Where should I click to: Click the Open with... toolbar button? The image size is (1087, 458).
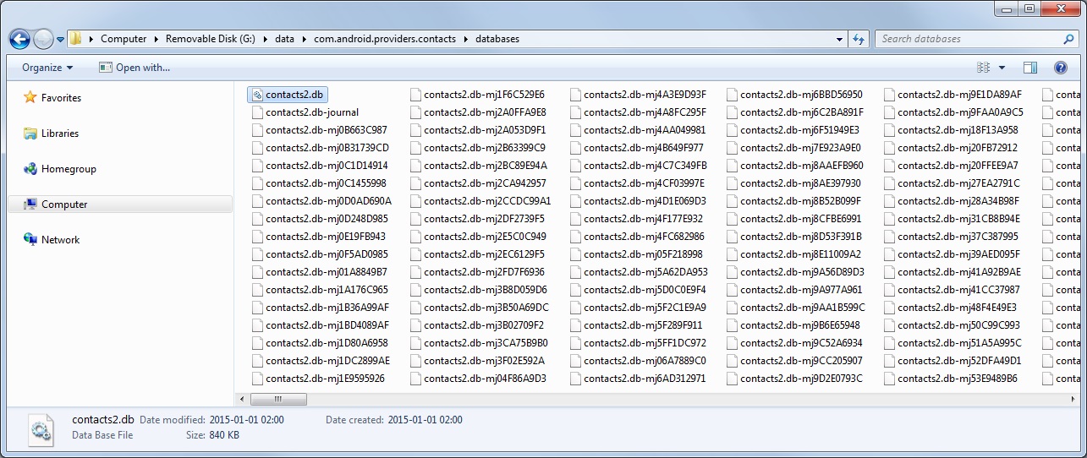[x=135, y=68]
